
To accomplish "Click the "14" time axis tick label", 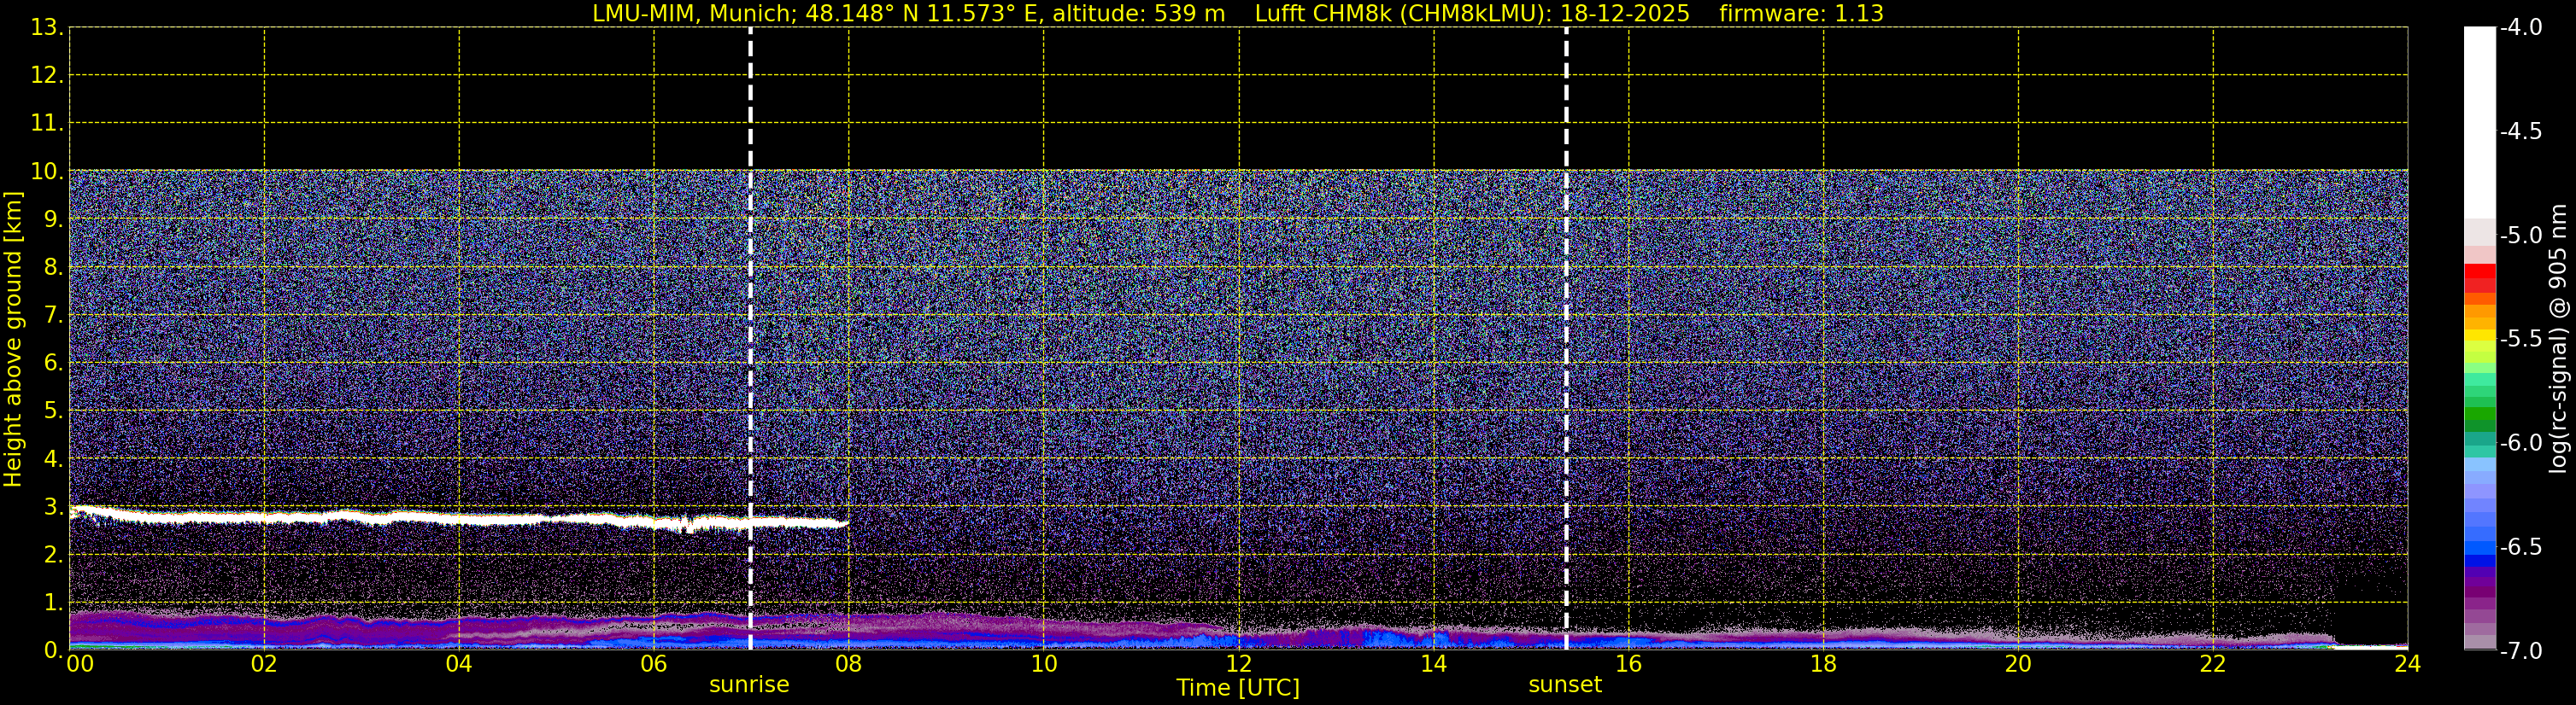I will (1434, 664).
